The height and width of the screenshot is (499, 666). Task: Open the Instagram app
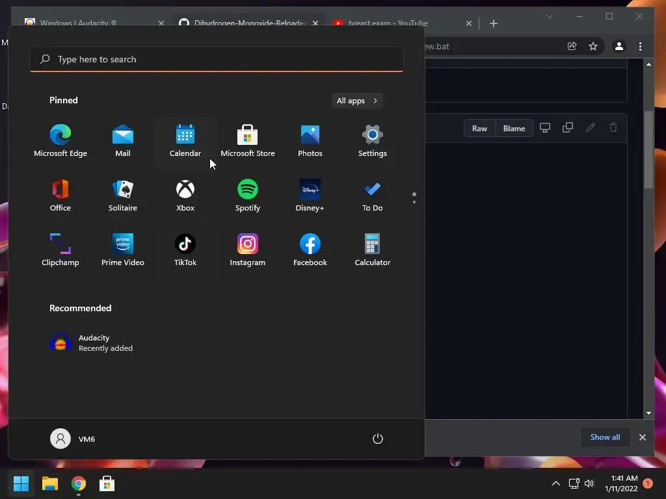[x=248, y=250]
